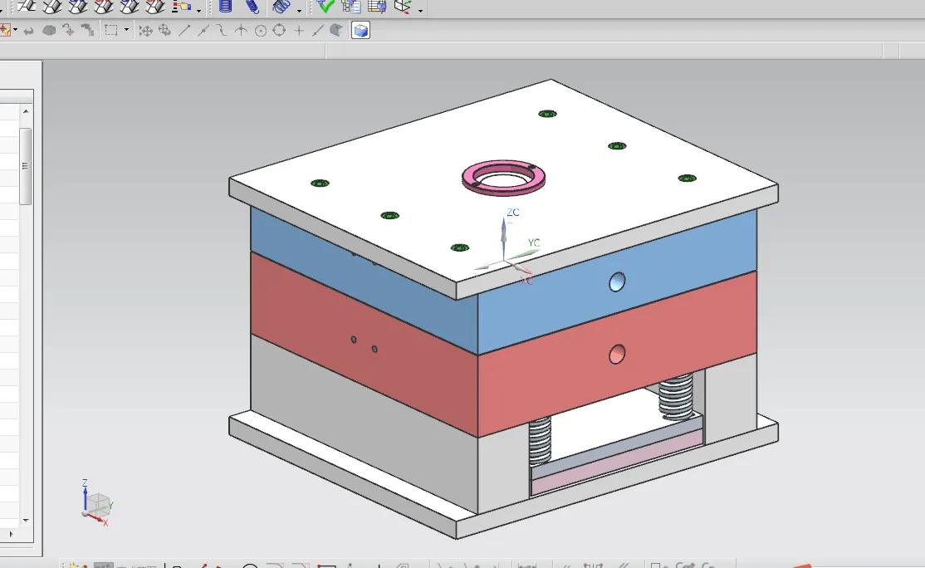Viewport: 925px width, 568px height.
Task: Open the dashed rectangle selection dropdown arrow
Action: click(x=126, y=30)
